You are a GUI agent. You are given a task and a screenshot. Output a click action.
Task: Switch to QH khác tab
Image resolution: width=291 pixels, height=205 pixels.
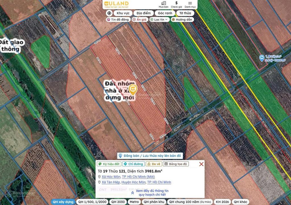240,202
